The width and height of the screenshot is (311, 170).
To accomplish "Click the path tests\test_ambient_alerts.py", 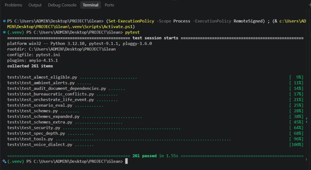I will click(x=41, y=83).
